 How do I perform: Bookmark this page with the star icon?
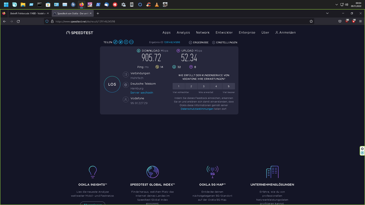[x=311, y=22]
